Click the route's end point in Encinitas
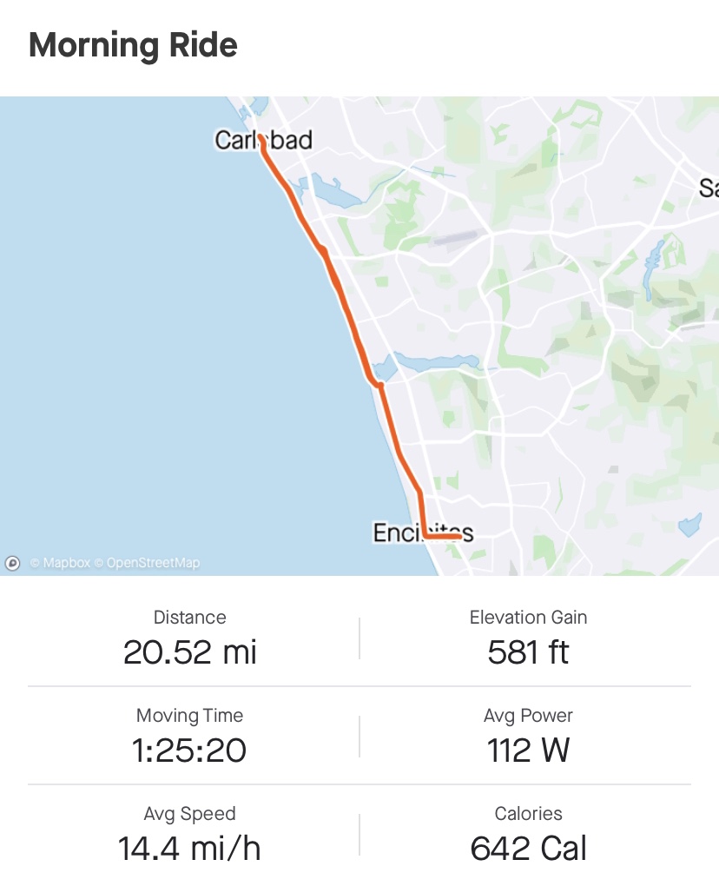The image size is (719, 886). point(458,537)
